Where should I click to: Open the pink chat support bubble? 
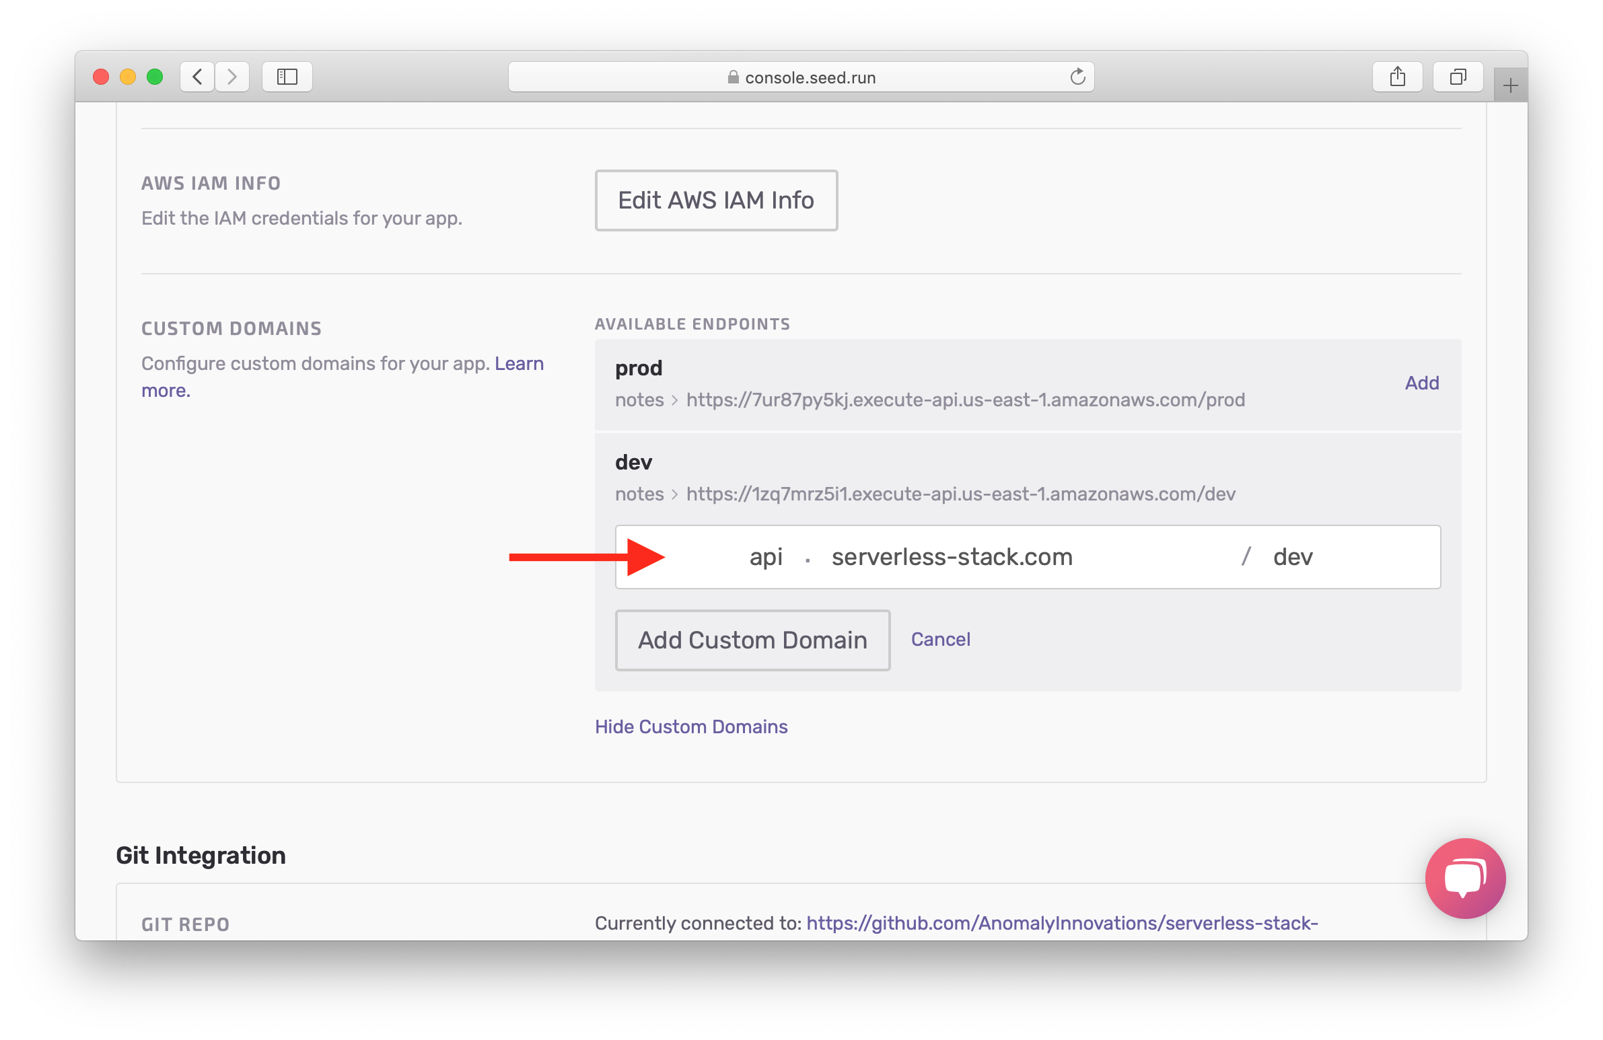coord(1465,878)
